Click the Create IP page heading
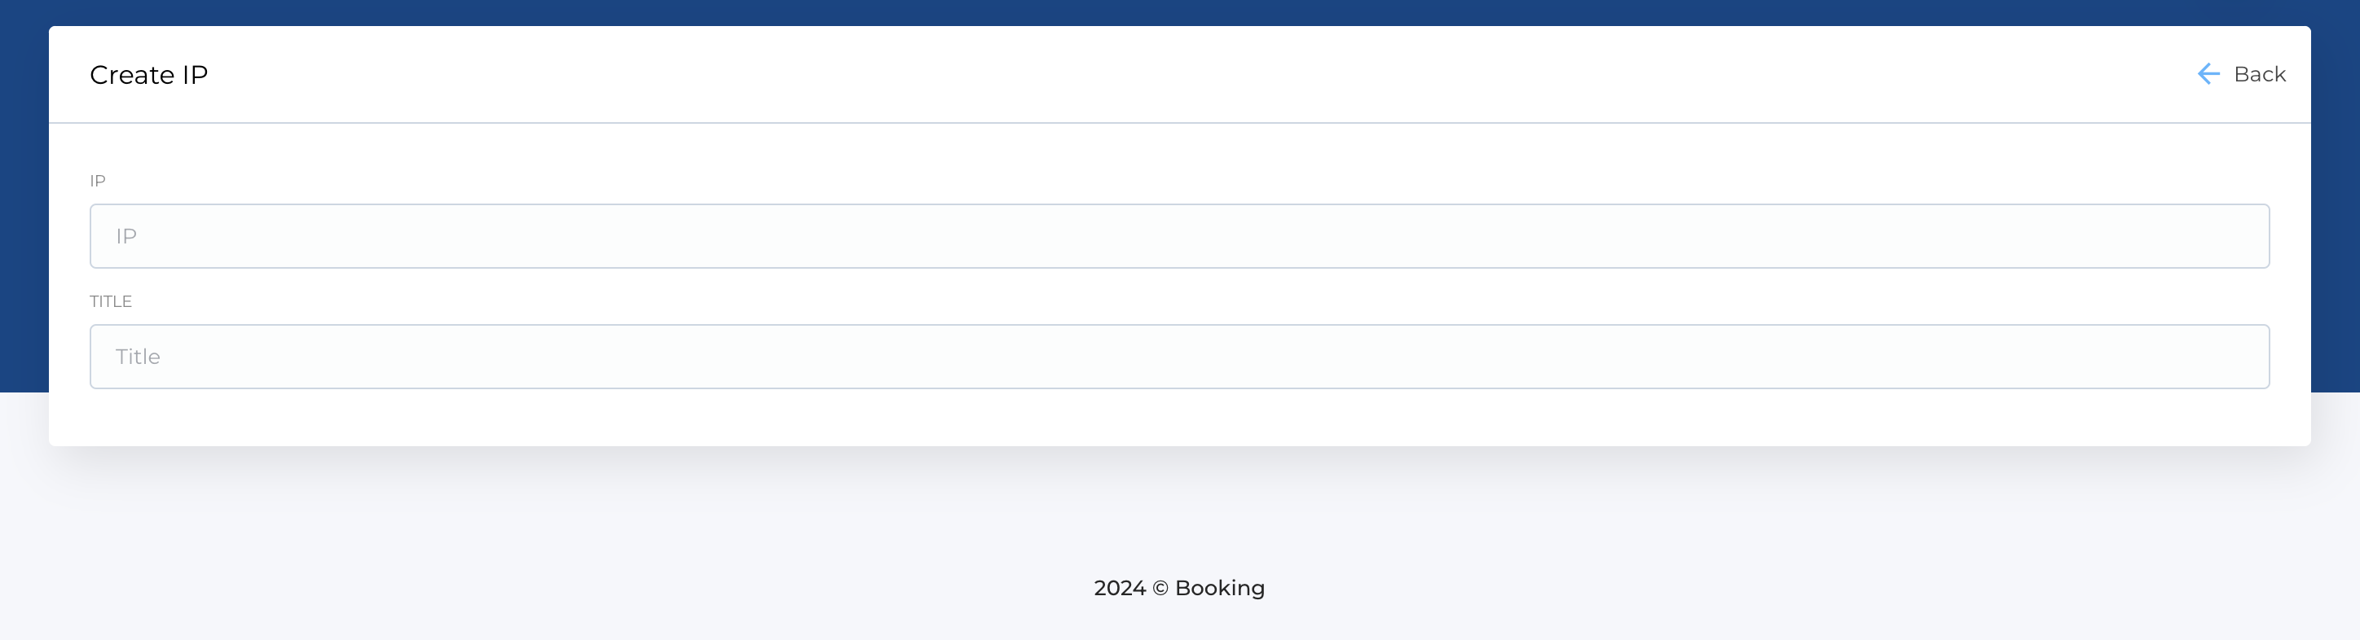The image size is (2360, 640). coord(148,75)
